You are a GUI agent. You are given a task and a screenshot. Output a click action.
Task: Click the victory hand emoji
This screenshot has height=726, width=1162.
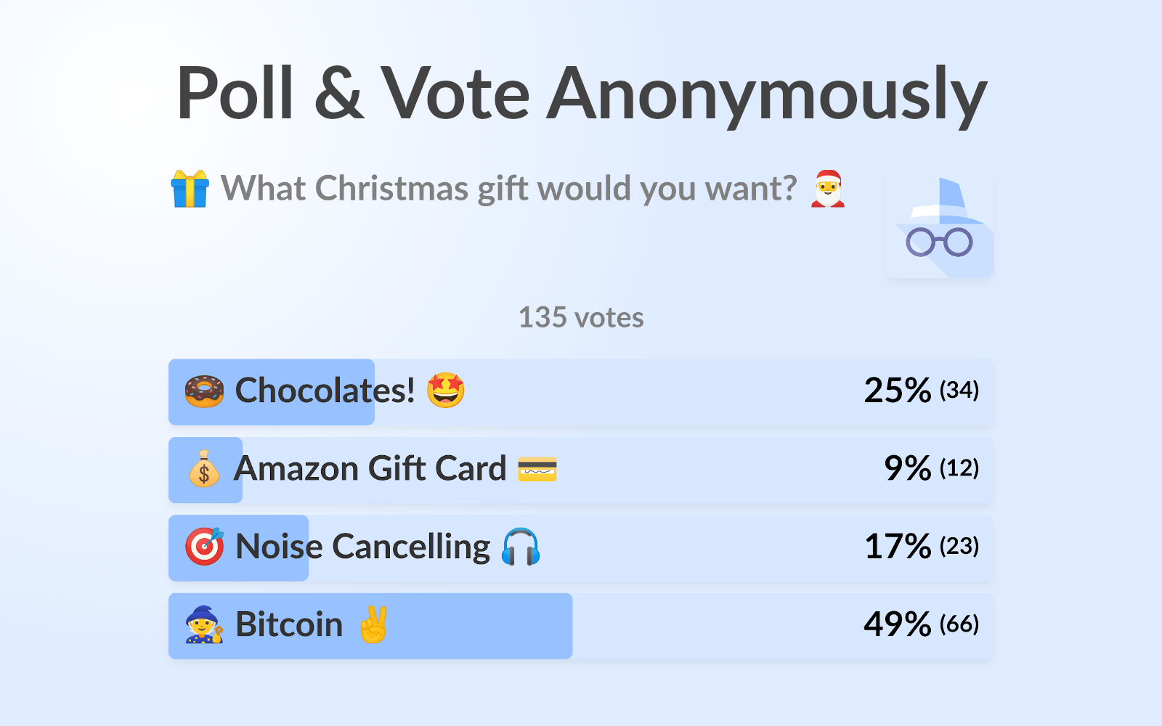pyautogui.click(x=374, y=624)
